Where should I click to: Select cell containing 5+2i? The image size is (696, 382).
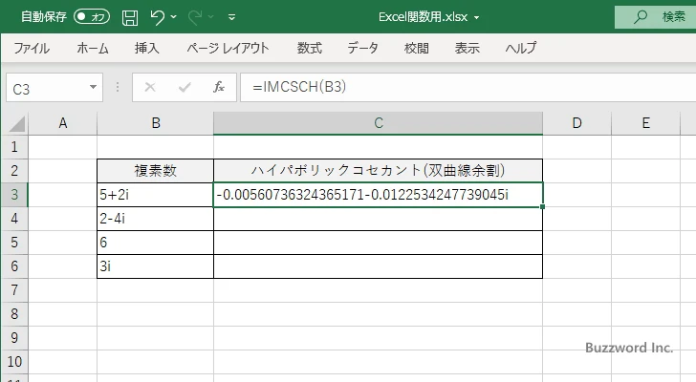(x=155, y=195)
